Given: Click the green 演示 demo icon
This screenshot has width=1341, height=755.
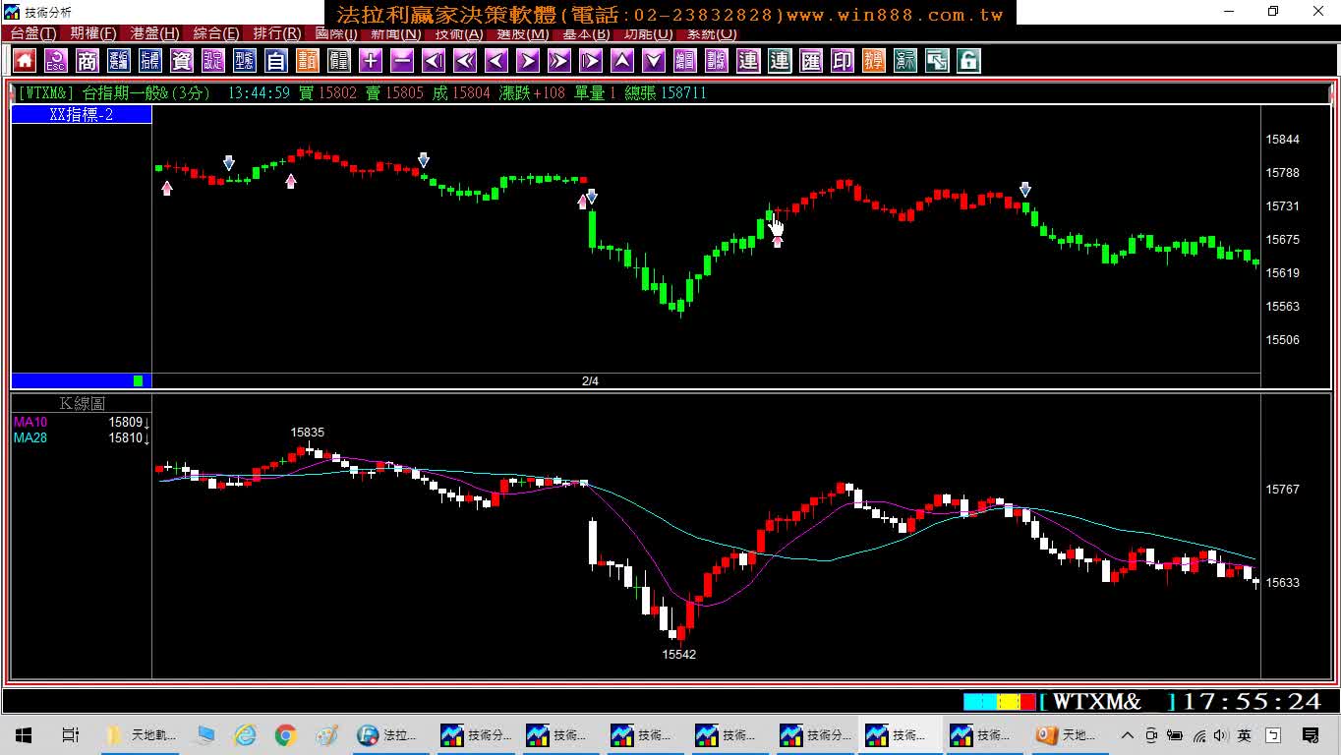Looking at the screenshot, I should [x=905, y=61].
